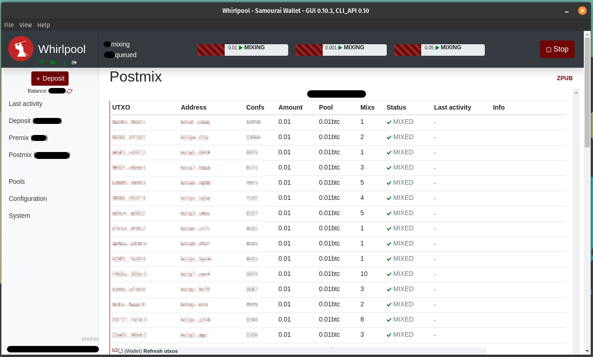Open Configuration in the sidebar
This screenshot has width=593, height=357.
tap(28, 199)
